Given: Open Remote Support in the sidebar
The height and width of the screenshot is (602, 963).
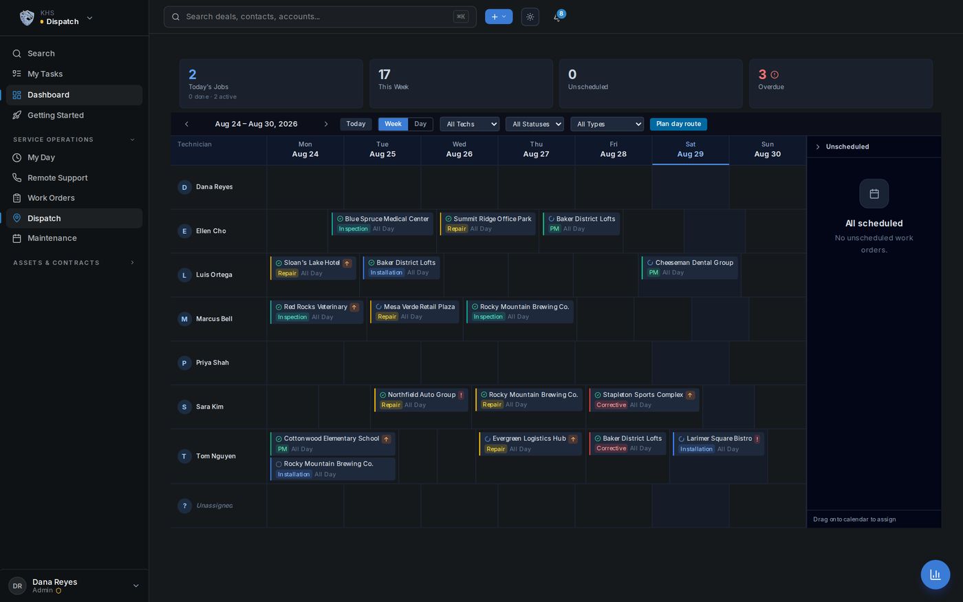Looking at the screenshot, I should coord(74,178).
